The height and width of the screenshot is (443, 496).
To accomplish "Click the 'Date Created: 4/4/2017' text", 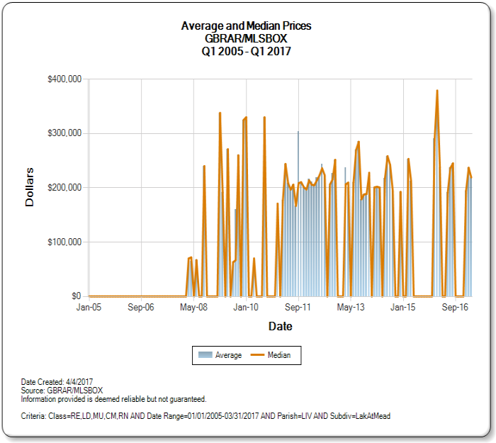I will 57,381.
